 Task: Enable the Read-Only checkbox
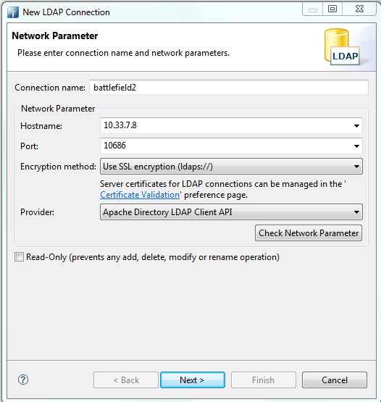coord(19,257)
